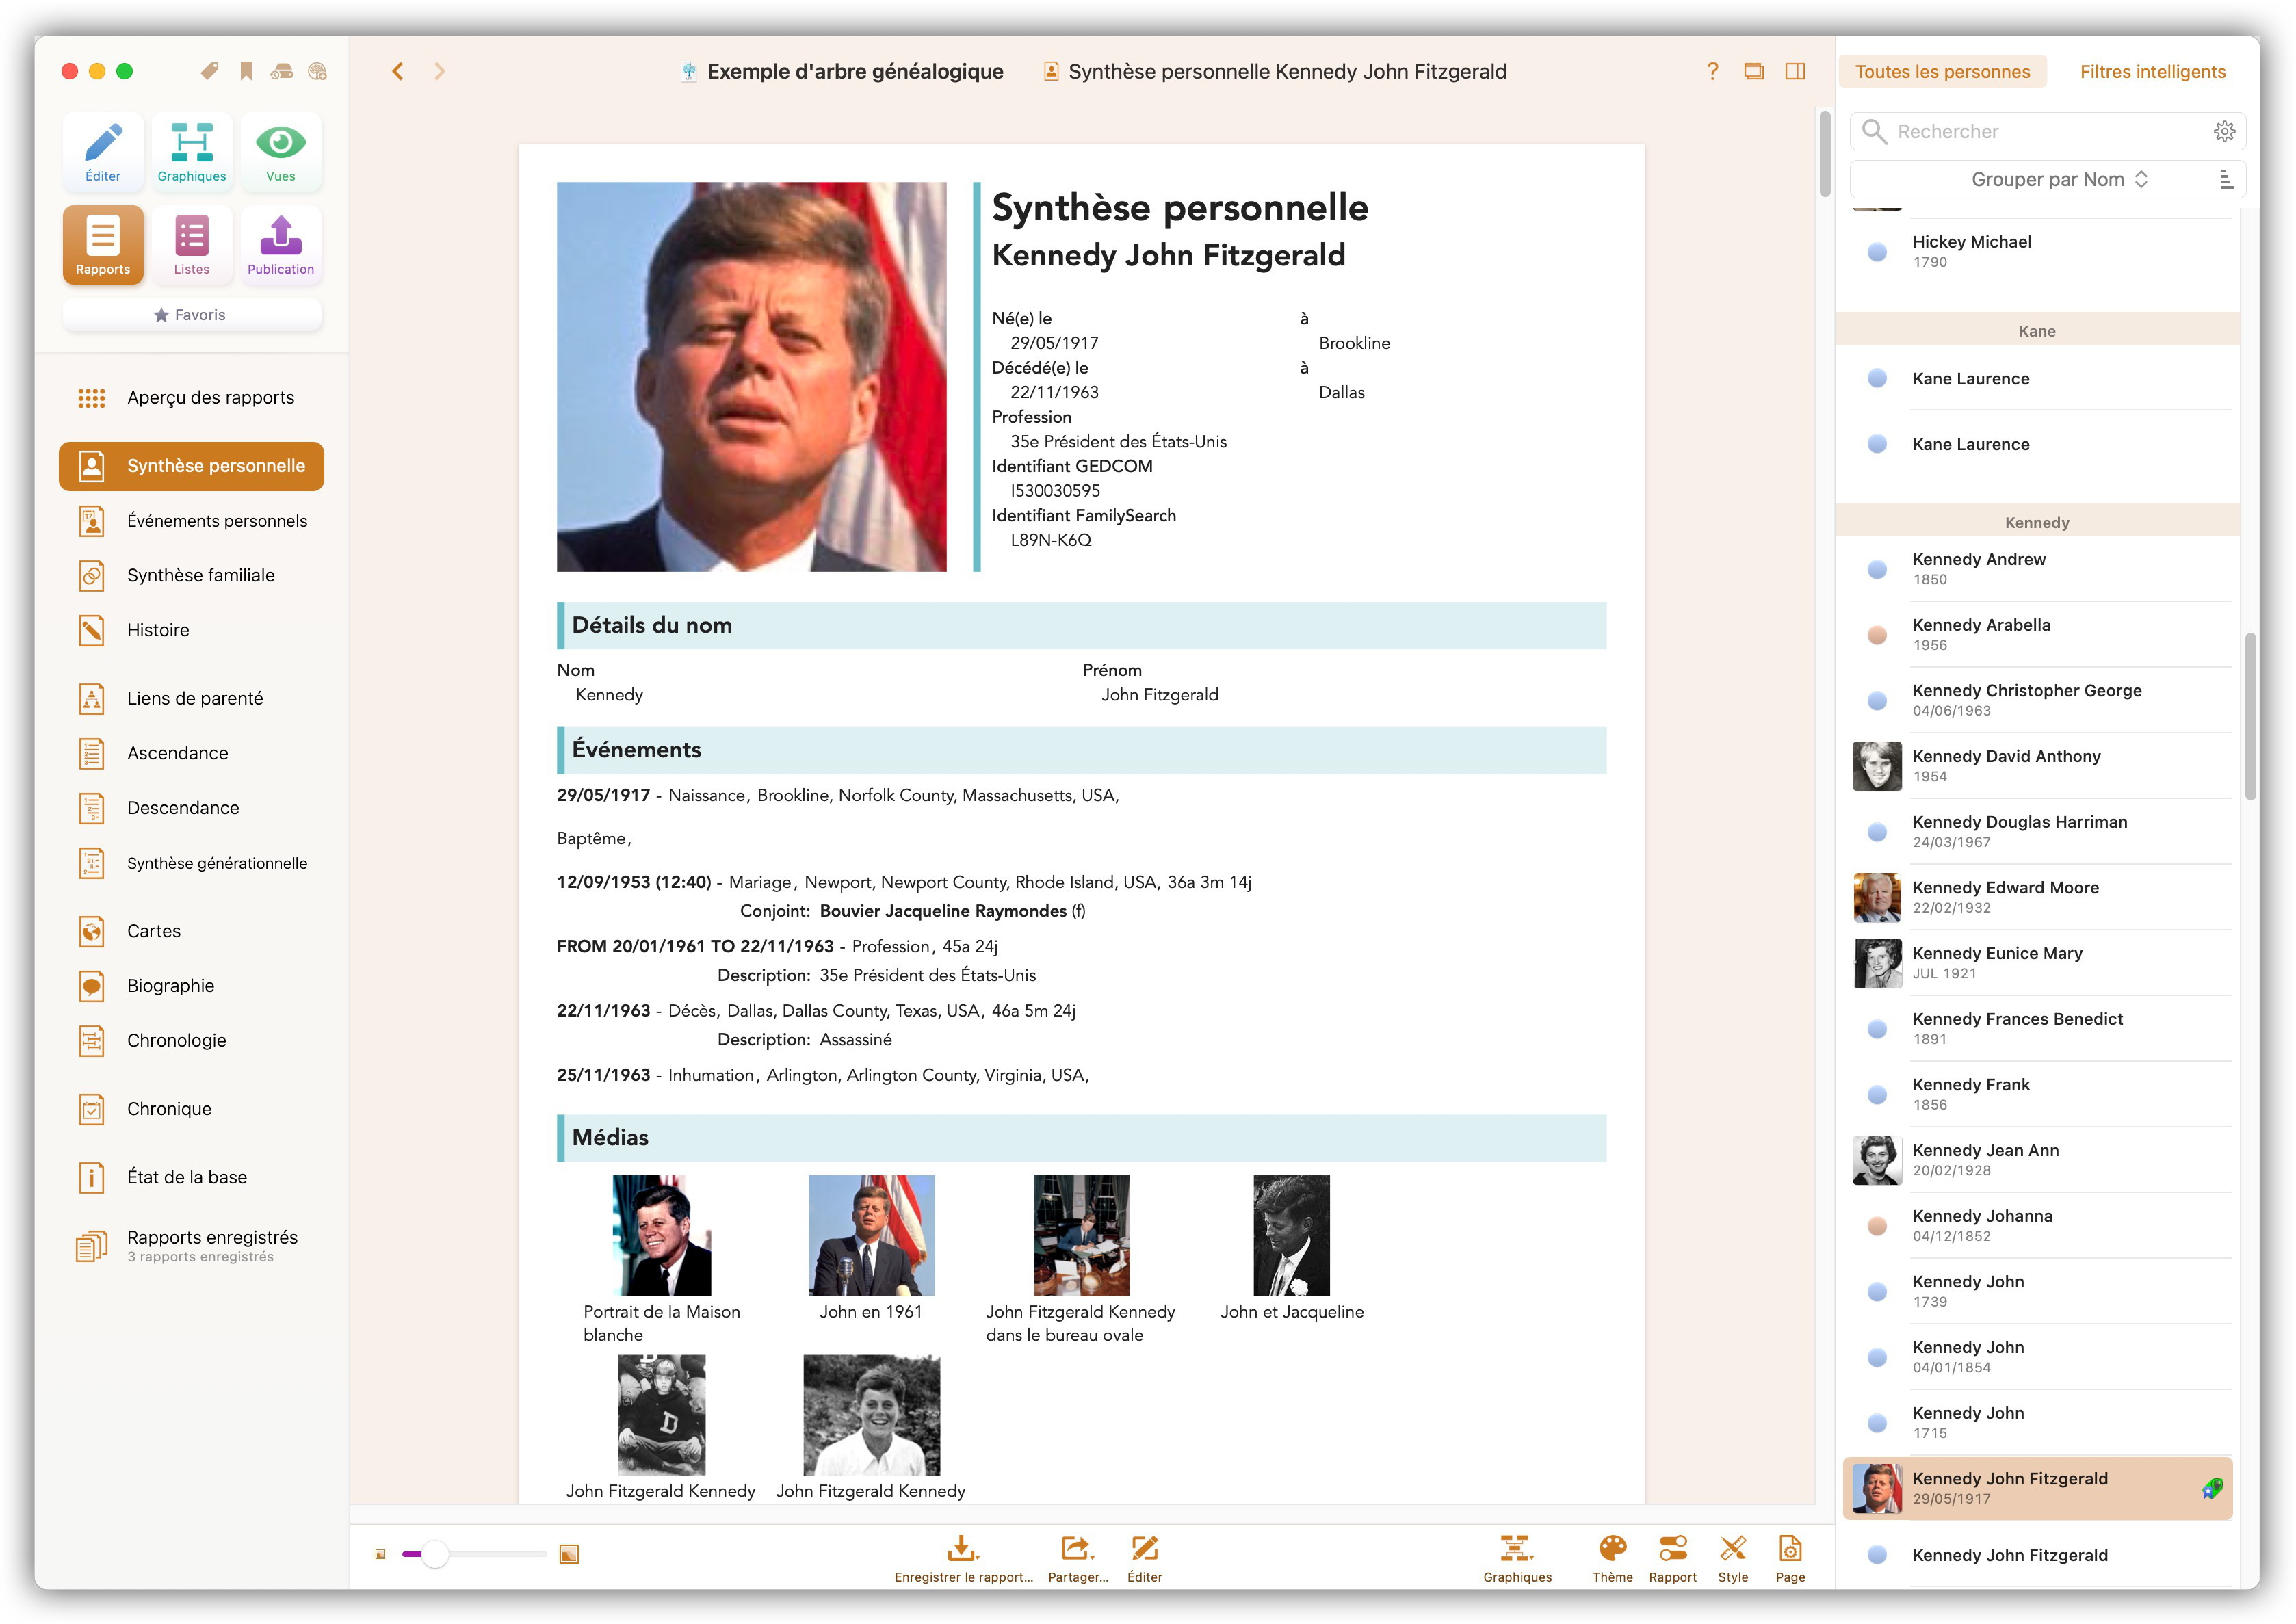The height and width of the screenshot is (1624, 2296).
Task: Click the list sort order icon
Action: coord(2226,179)
